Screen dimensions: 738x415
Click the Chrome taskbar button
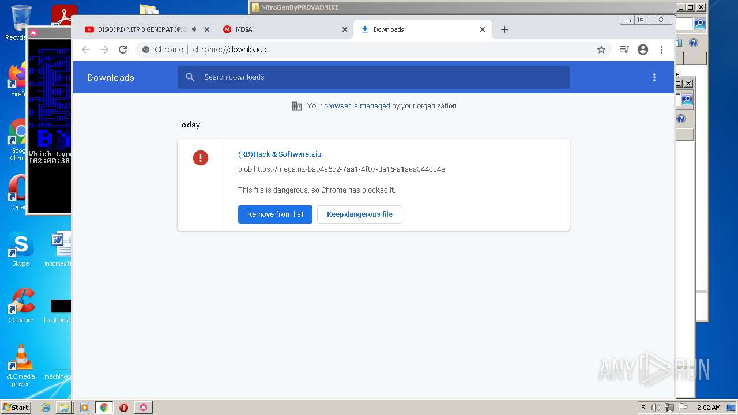[104, 408]
